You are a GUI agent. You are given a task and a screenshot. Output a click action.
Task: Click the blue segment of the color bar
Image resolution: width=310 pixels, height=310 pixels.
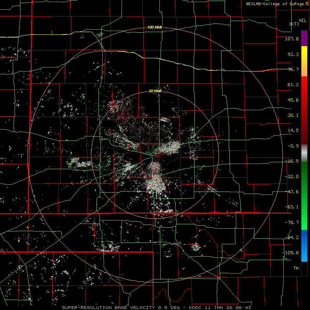coord(304,246)
